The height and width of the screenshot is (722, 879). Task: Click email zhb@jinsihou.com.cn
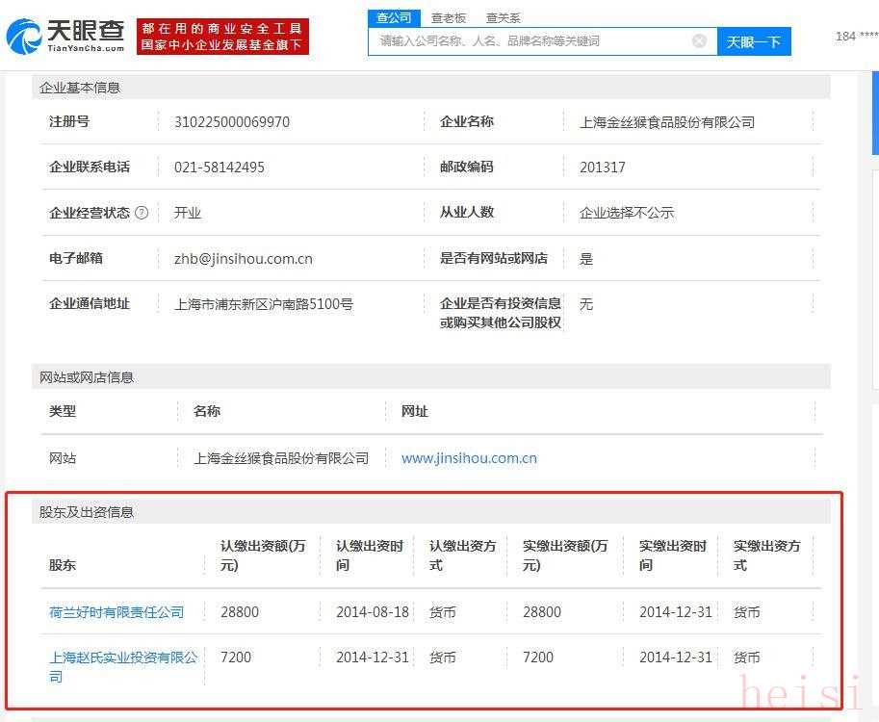click(x=244, y=258)
